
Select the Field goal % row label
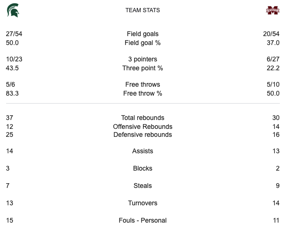click(x=142, y=43)
